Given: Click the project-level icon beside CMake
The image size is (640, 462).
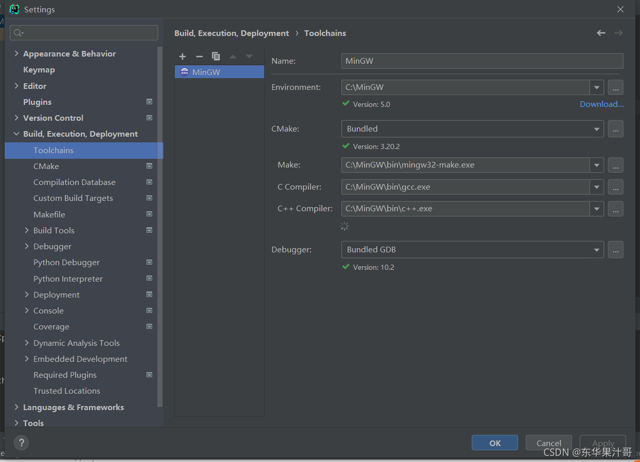Looking at the screenshot, I should click(x=149, y=166).
